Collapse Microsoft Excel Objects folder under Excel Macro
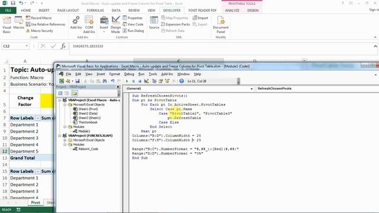The image size is (379, 213). coord(65,105)
